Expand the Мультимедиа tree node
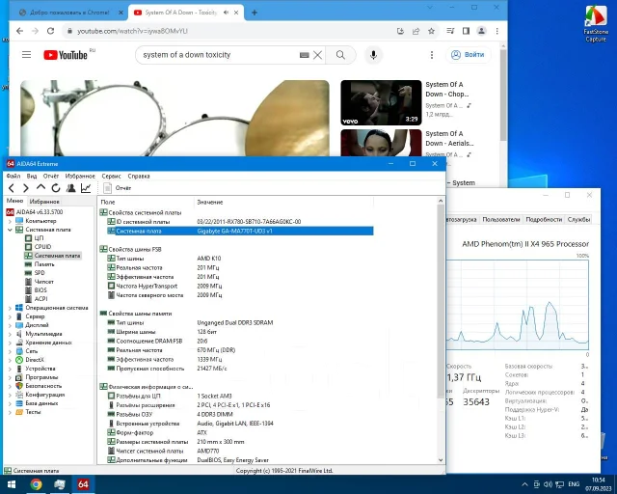The height and width of the screenshot is (494, 617). [11, 334]
